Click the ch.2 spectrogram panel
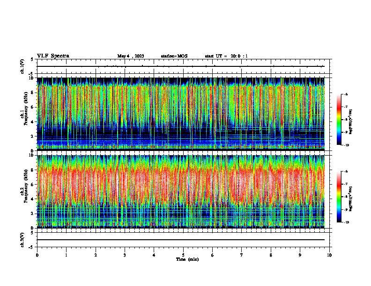Viewport: 371px width, 286px height. (x=181, y=192)
